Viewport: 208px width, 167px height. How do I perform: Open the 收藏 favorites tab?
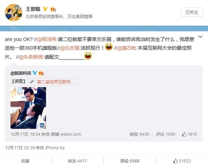pos(25,161)
